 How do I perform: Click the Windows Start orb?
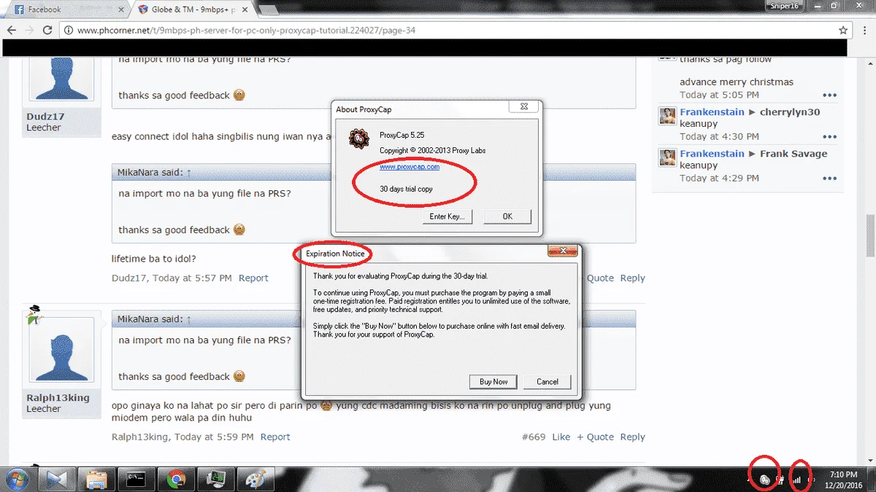(16, 479)
